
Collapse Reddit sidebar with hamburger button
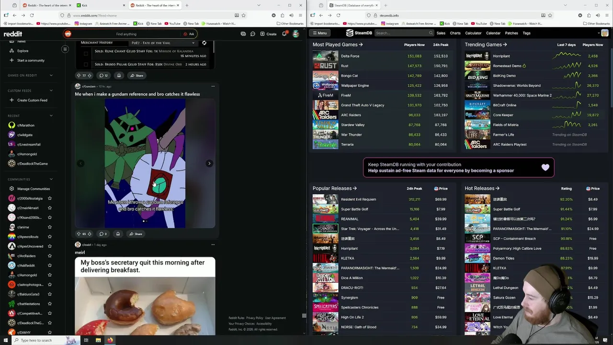pos(65,49)
